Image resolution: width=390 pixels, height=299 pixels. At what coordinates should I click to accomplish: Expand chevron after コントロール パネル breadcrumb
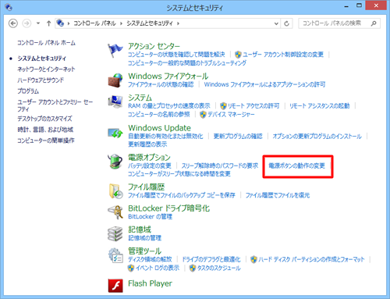coord(121,23)
